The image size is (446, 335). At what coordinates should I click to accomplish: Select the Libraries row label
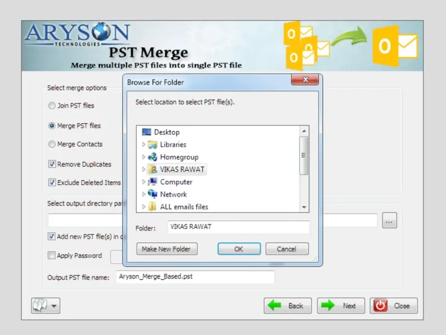coord(173,145)
